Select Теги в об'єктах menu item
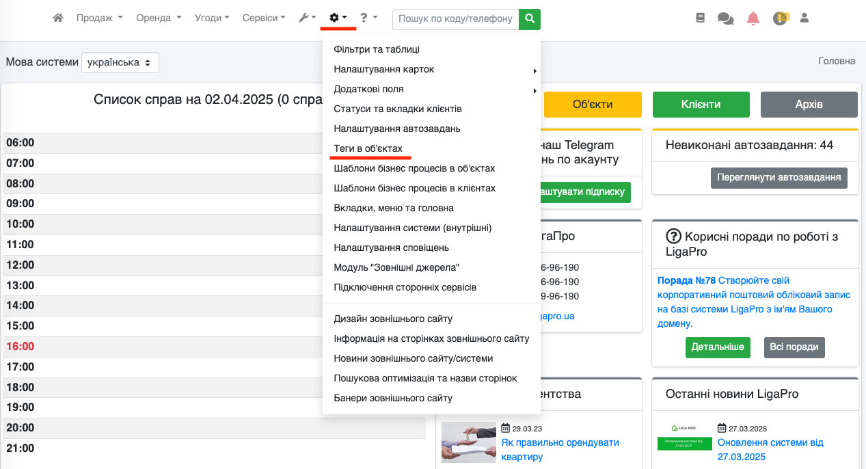Viewport: 866px width, 469px height. tap(368, 148)
